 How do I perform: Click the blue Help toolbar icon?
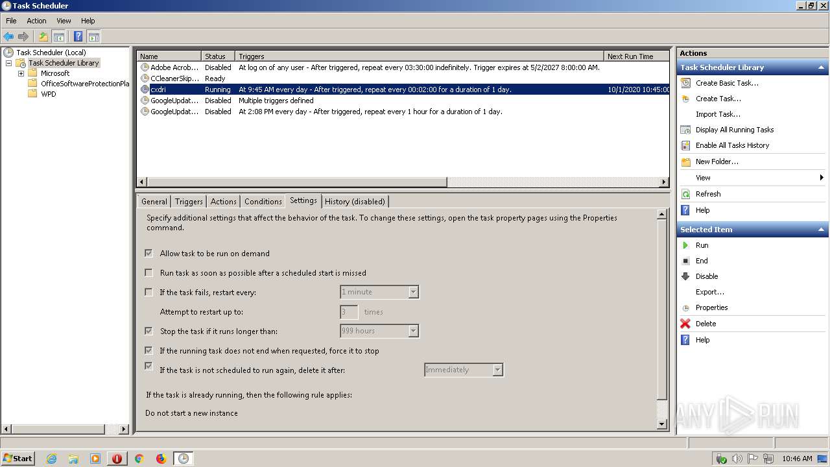point(78,36)
